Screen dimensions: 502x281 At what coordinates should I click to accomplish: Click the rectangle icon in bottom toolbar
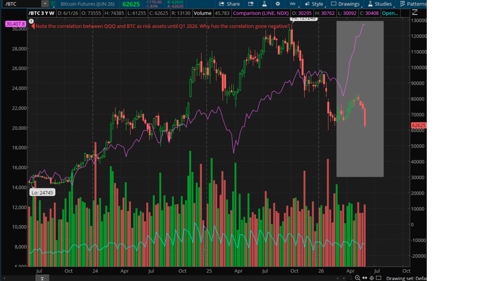[x=378, y=278]
